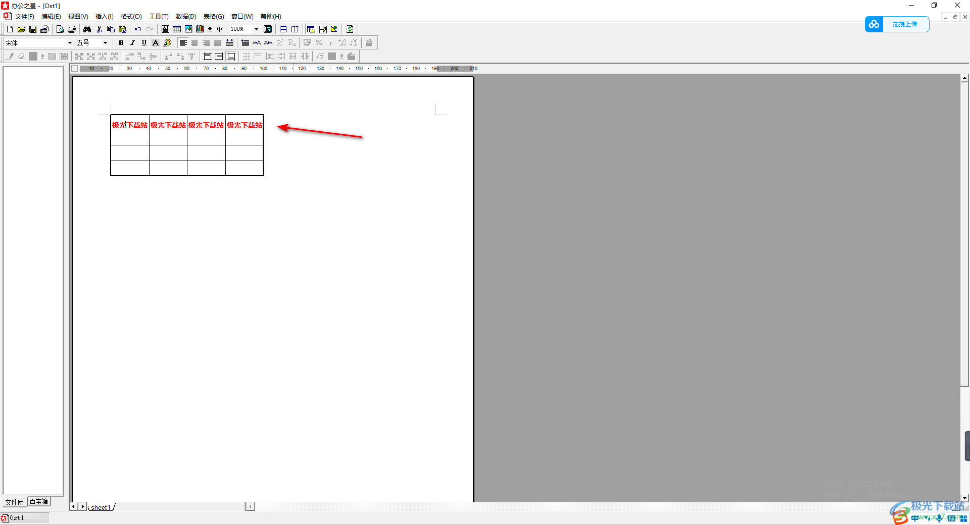Insert text box icon

pos(165,29)
